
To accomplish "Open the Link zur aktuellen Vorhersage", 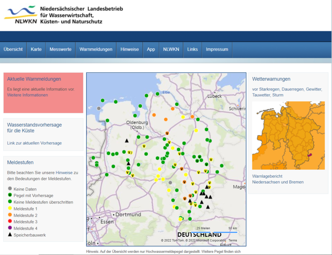I will pos(34,143).
